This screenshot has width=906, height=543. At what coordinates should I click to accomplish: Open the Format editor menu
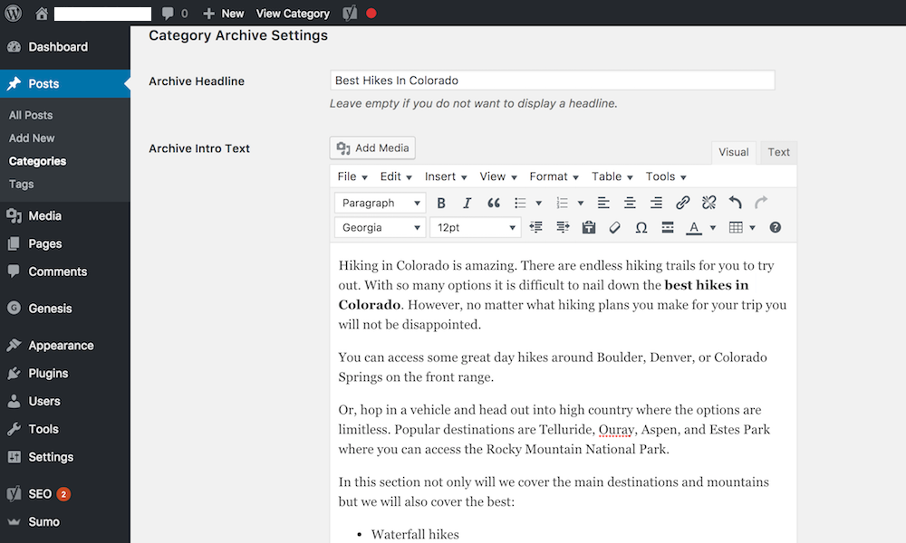pos(554,176)
